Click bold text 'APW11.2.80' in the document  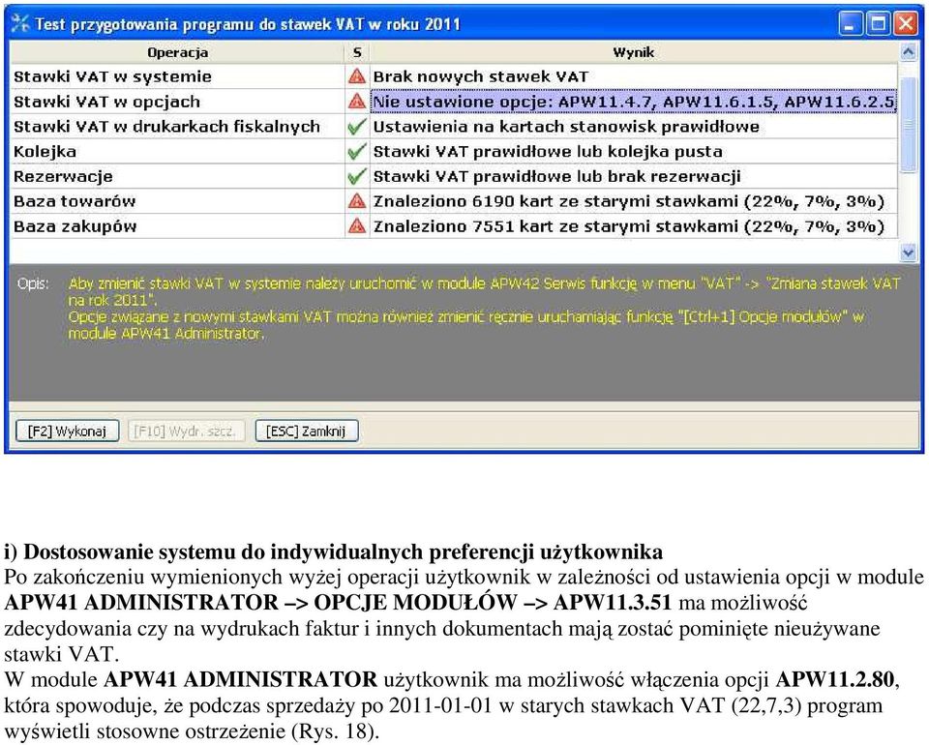click(834, 679)
